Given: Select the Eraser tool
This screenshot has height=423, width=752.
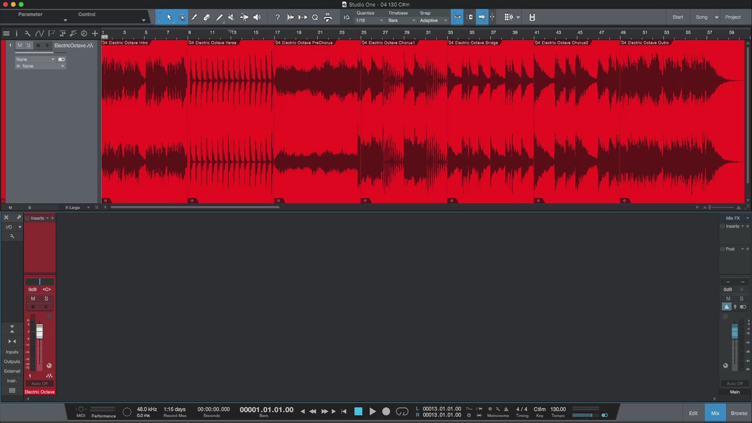Looking at the screenshot, I should point(207,17).
